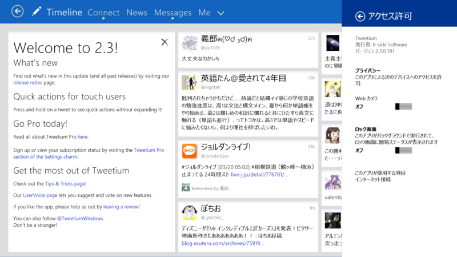457x257 pixels.
Task: Select the Me tab
Action: (205, 13)
